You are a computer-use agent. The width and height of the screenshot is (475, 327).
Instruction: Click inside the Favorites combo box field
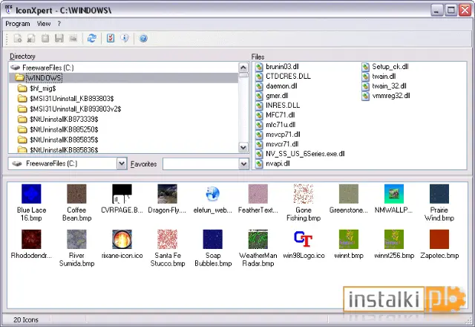click(x=201, y=163)
